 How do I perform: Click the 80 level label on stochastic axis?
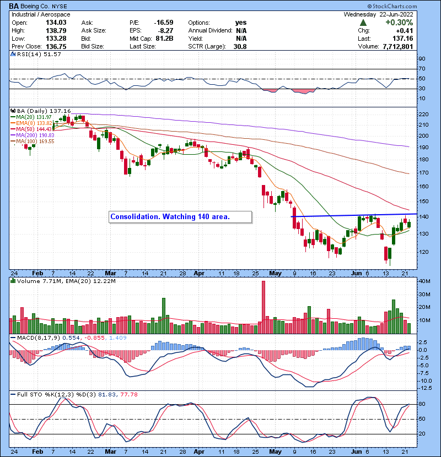(422, 404)
